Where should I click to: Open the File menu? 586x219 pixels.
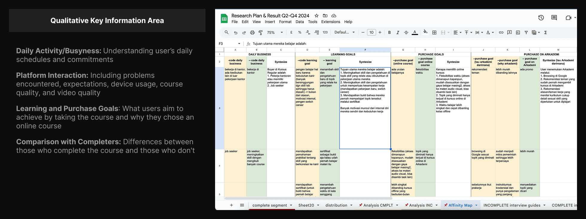pos(235,22)
